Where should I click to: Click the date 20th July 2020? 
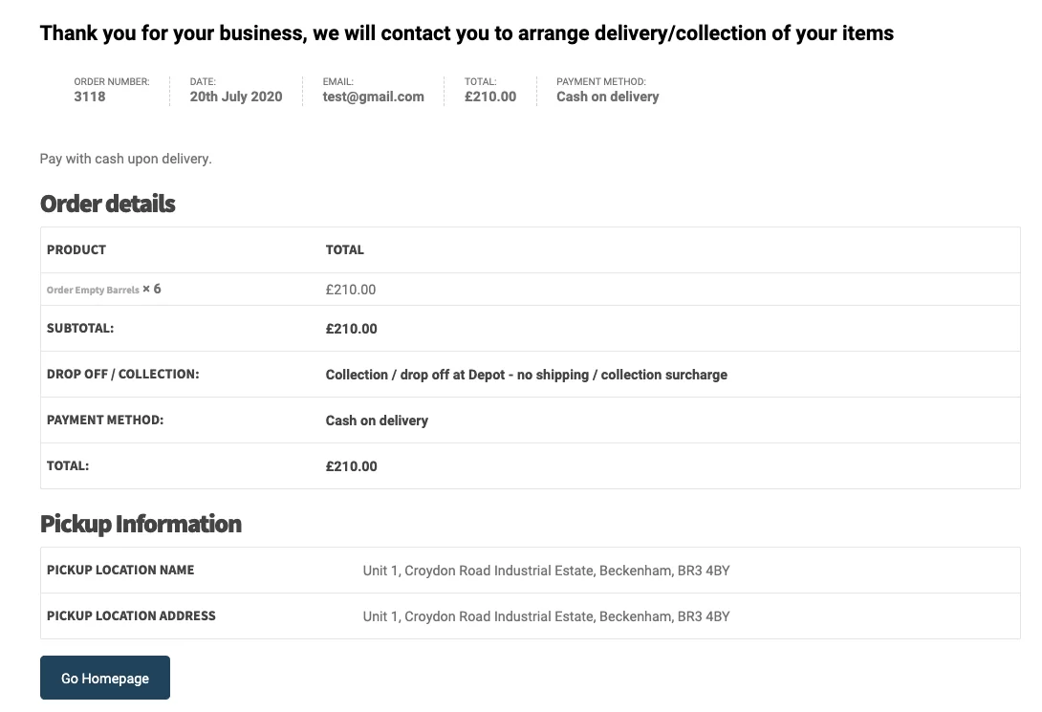click(x=236, y=97)
